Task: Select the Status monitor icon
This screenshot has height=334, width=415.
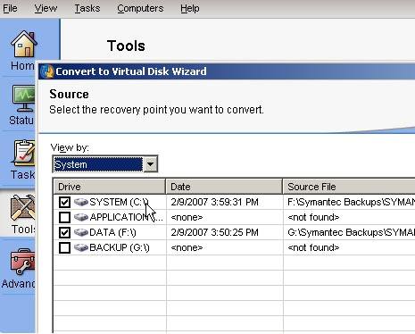Action: click(x=24, y=98)
